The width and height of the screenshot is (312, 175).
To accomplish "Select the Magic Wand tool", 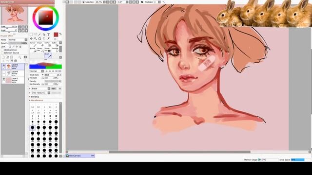I will (x=39, y=35).
